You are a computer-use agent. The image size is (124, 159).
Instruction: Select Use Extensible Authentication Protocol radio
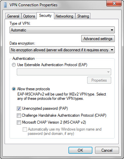point(14,65)
